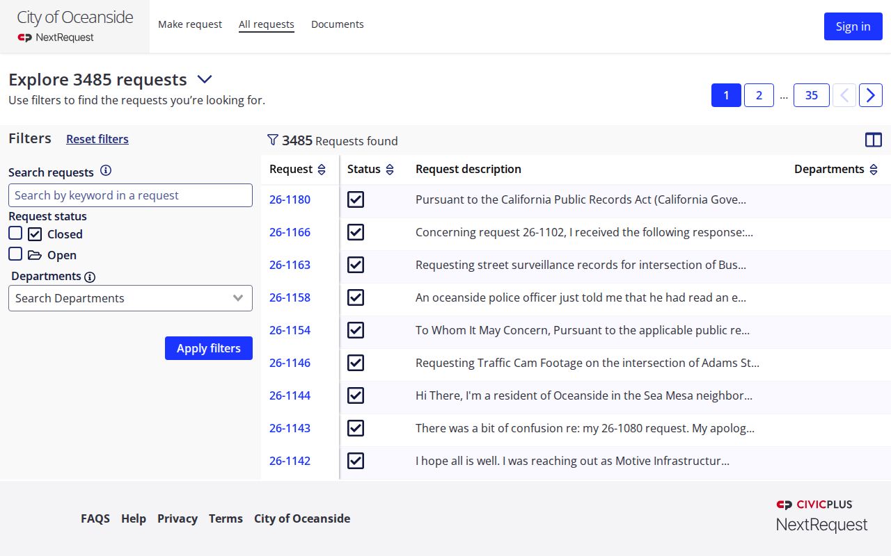Screen dimensions: 891x556
Task: Click description starting 'Requesting Traffic Cam Footage'
Action: pyautogui.click(x=588, y=363)
